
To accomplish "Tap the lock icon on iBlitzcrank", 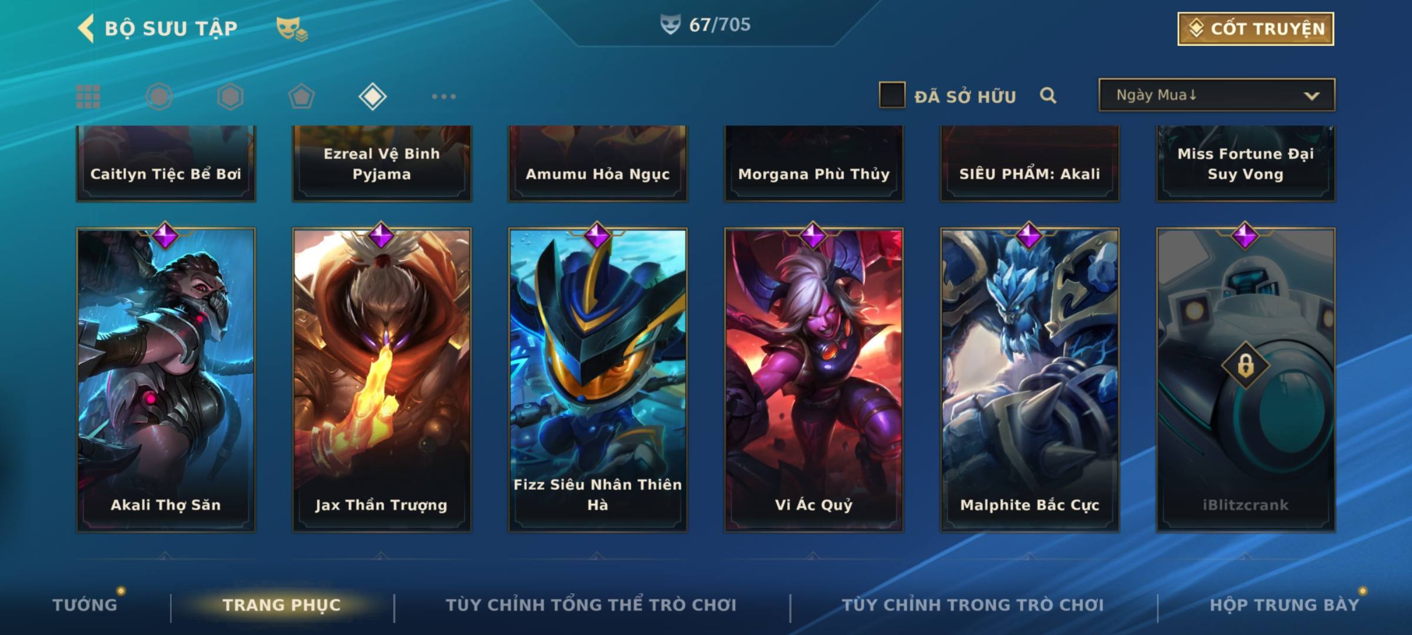I will (x=1246, y=366).
